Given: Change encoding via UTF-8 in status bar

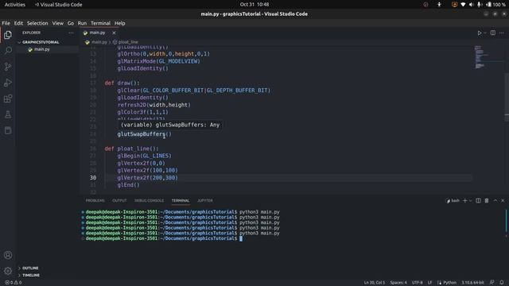Looking at the screenshot, I should [418, 283].
